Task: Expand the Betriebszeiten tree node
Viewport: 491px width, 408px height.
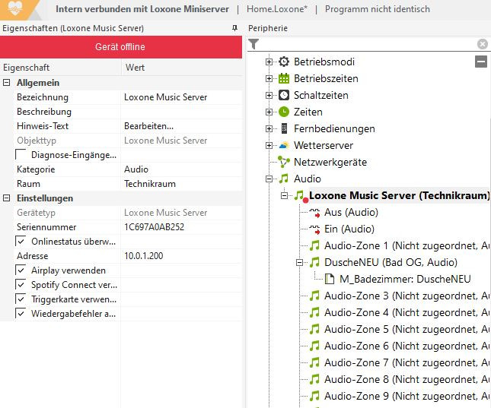Action: [269, 78]
